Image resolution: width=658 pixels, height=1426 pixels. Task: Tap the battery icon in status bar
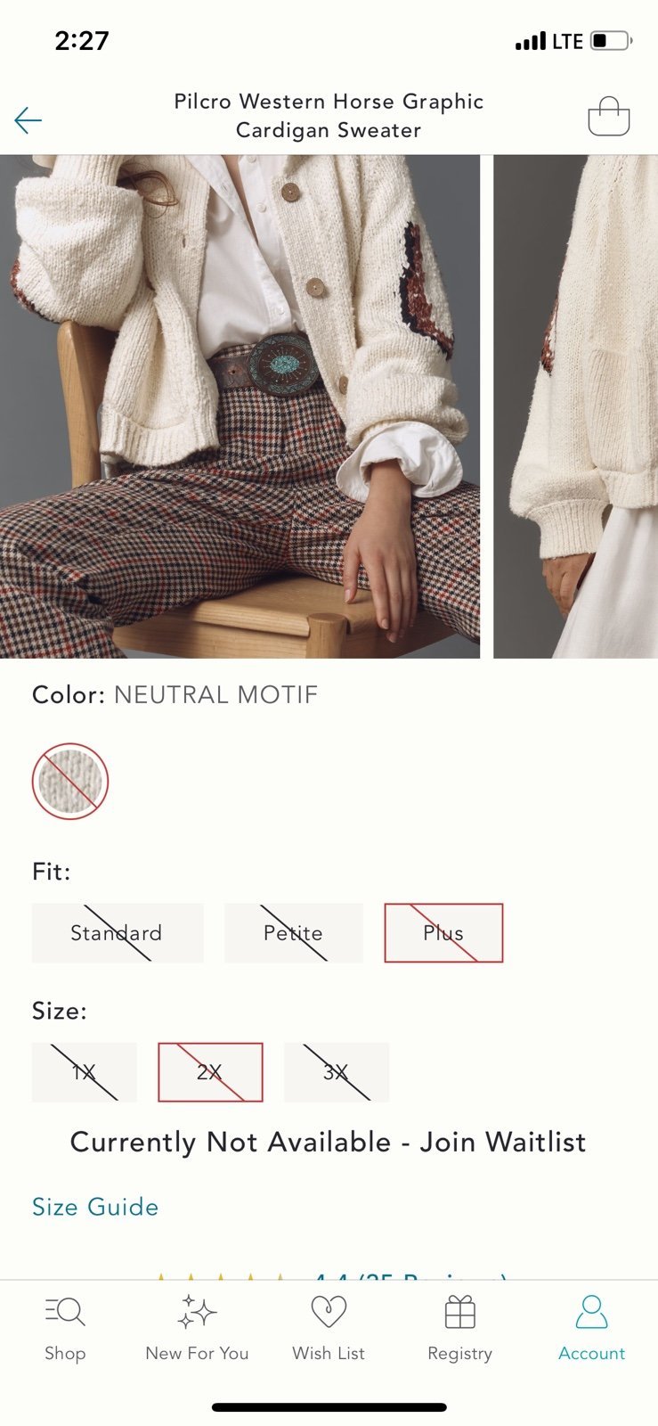(611, 41)
